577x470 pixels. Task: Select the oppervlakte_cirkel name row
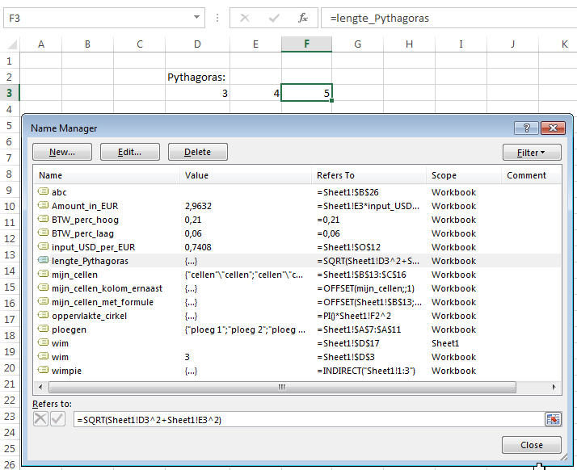pyautogui.click(x=297, y=316)
